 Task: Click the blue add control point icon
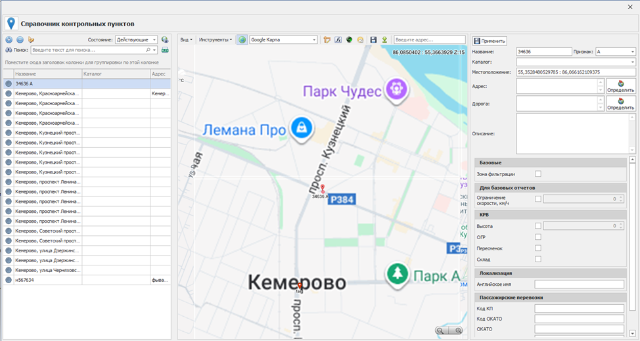click(9, 40)
